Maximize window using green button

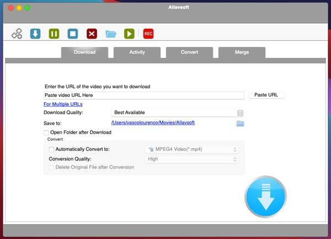pos(27,8)
